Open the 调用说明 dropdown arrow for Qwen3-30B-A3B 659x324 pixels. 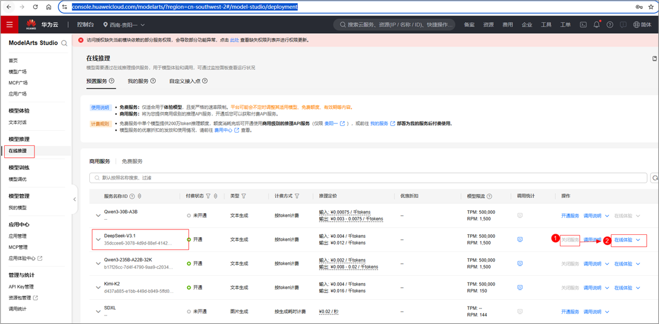point(606,216)
